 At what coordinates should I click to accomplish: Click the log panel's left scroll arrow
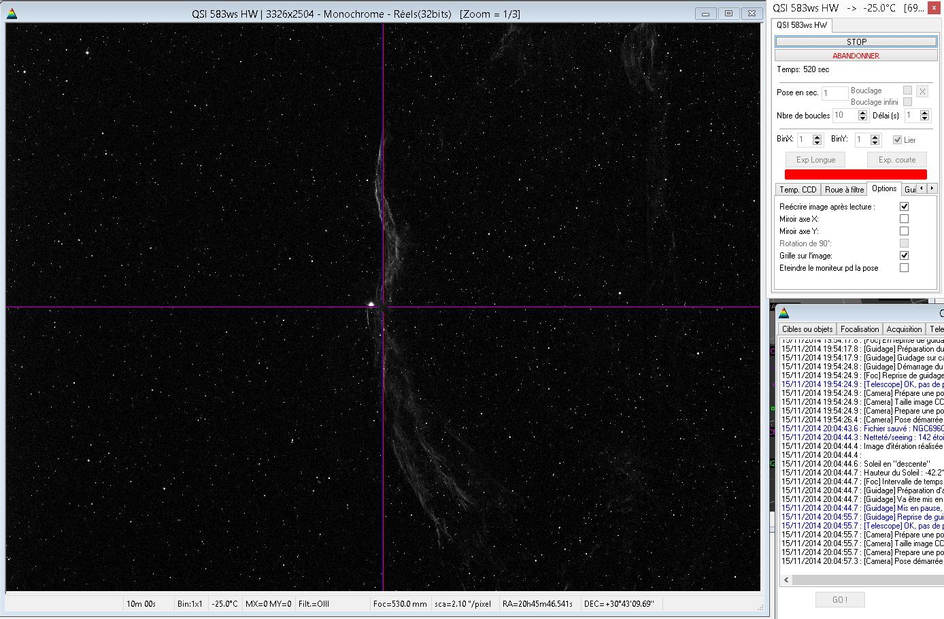pyautogui.click(x=786, y=580)
